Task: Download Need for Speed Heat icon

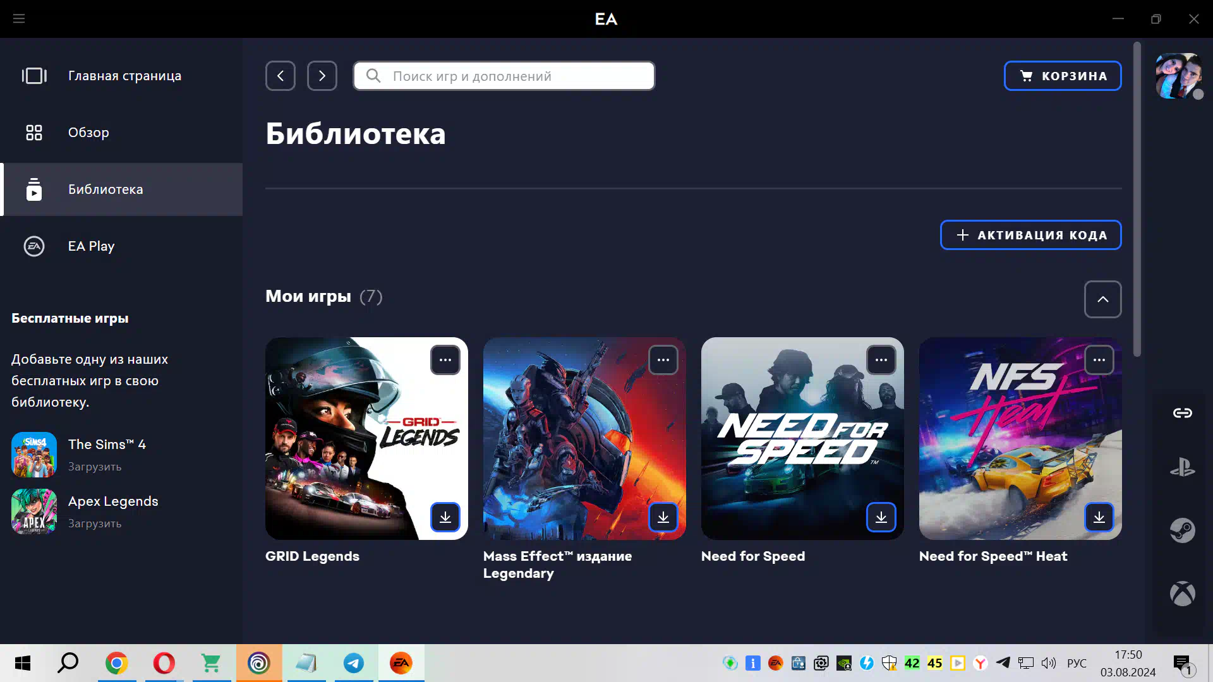Action: [1099, 517]
